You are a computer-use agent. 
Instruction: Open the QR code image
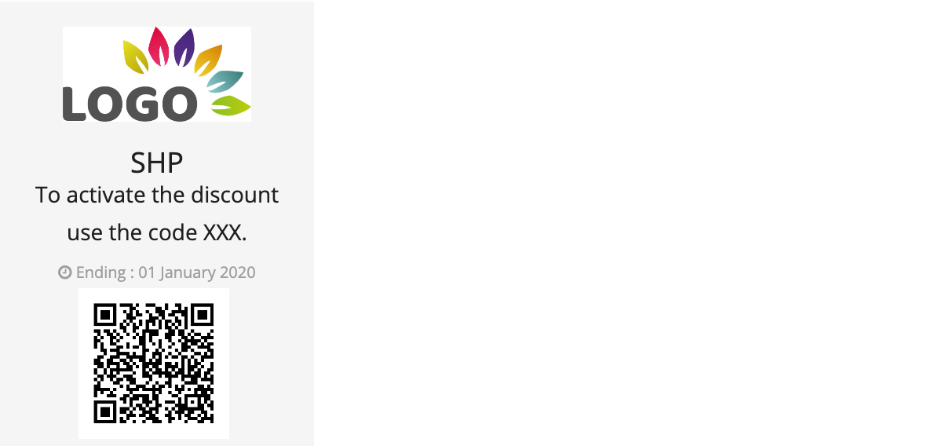tap(154, 364)
